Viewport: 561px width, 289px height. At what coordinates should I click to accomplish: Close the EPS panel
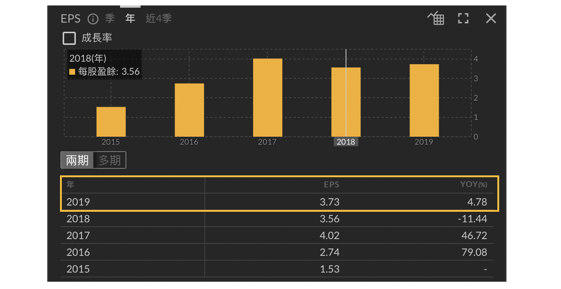tap(491, 19)
